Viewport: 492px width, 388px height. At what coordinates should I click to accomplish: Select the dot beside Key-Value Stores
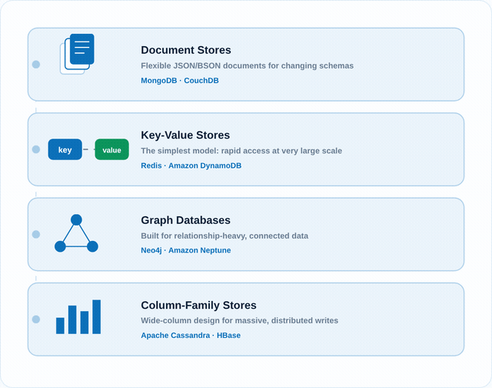click(x=36, y=149)
